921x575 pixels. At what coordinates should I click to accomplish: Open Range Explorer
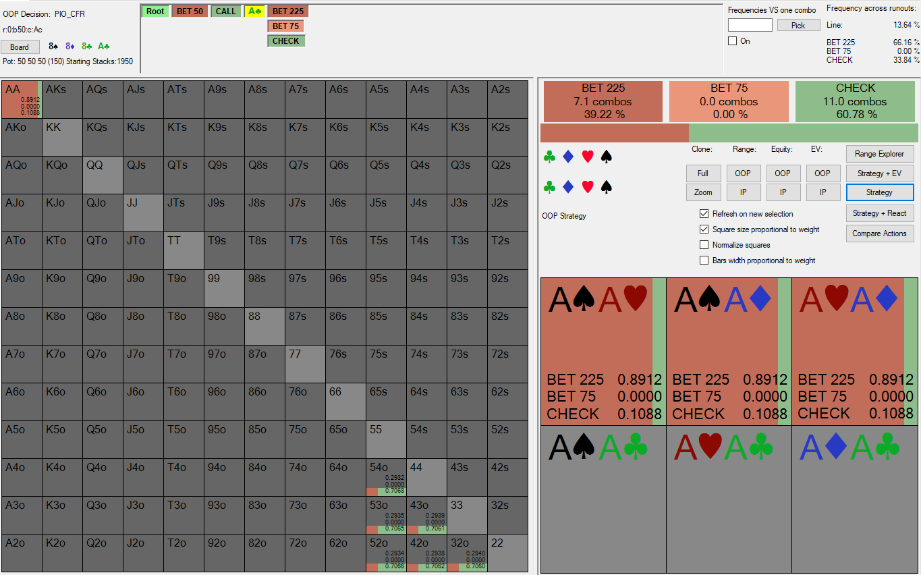coord(880,154)
